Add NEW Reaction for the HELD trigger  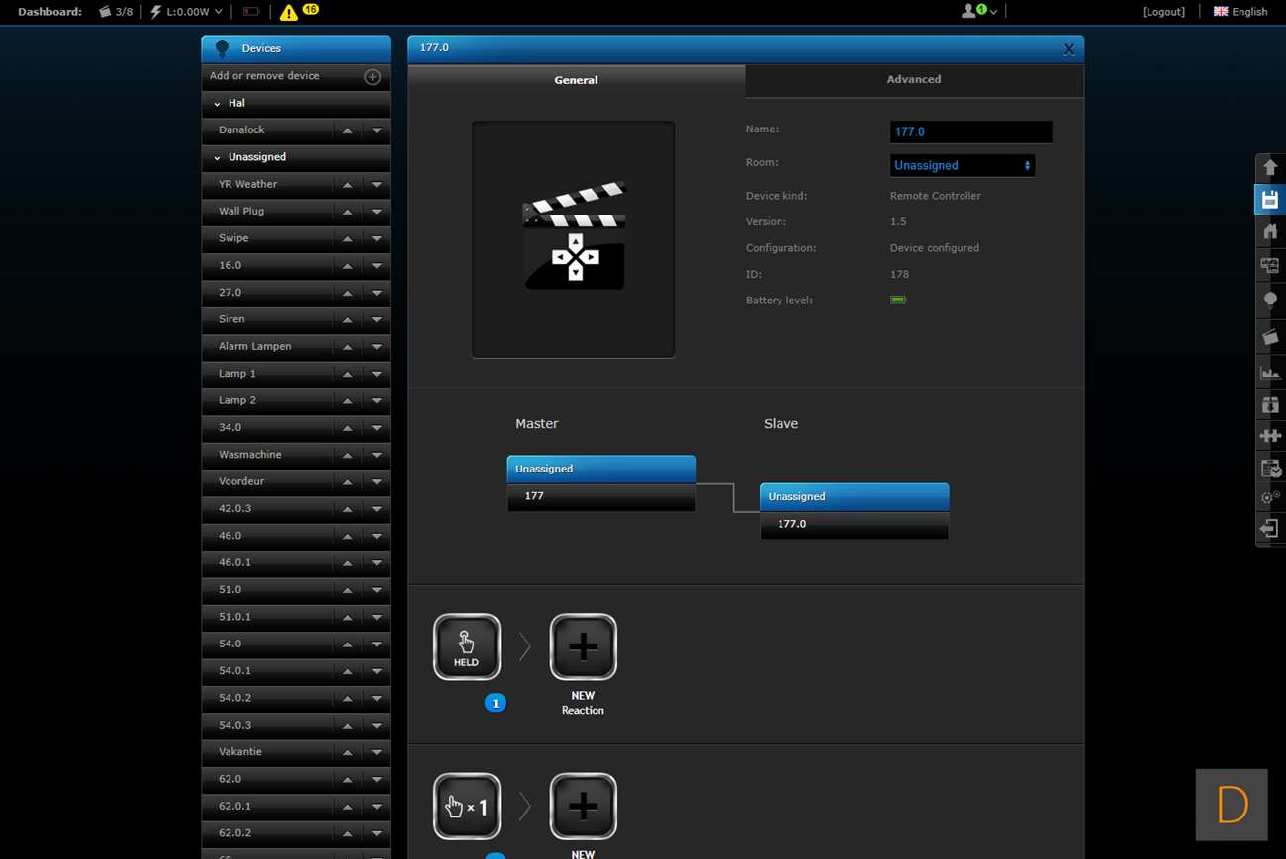pyautogui.click(x=583, y=647)
